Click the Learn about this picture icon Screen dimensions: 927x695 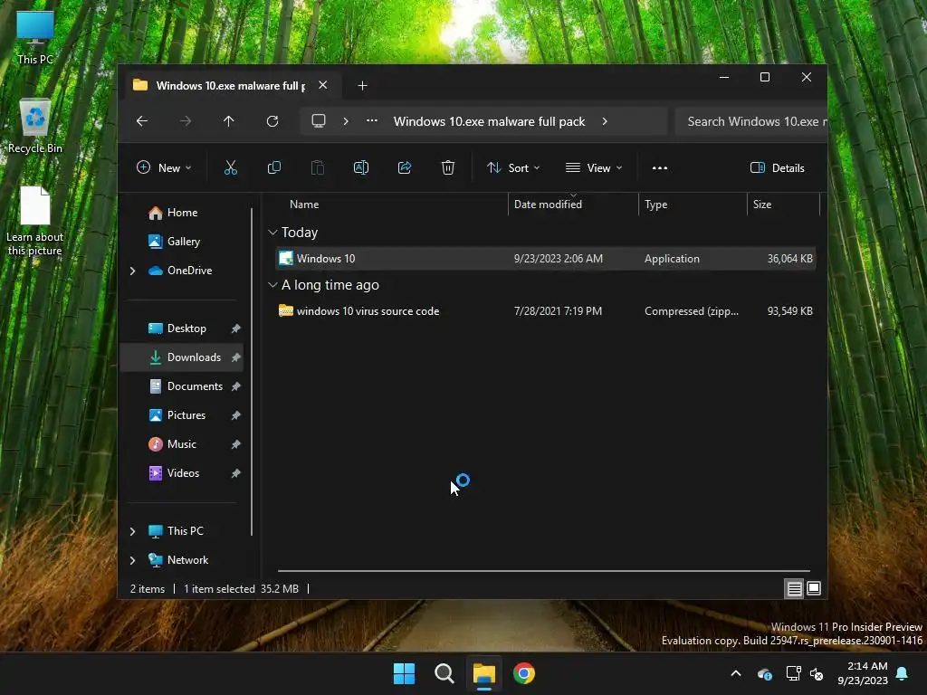pos(35,221)
